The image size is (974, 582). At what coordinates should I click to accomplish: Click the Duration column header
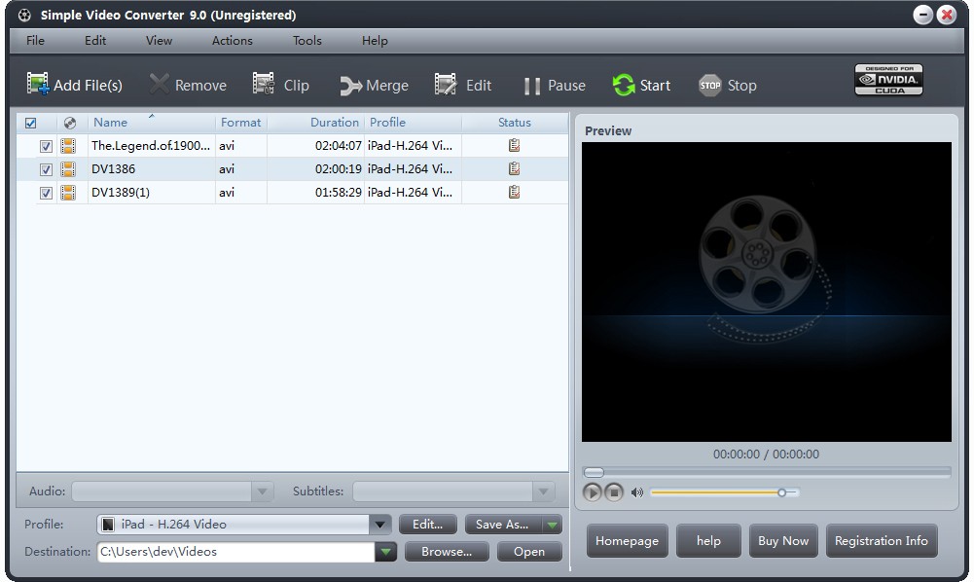click(x=315, y=123)
